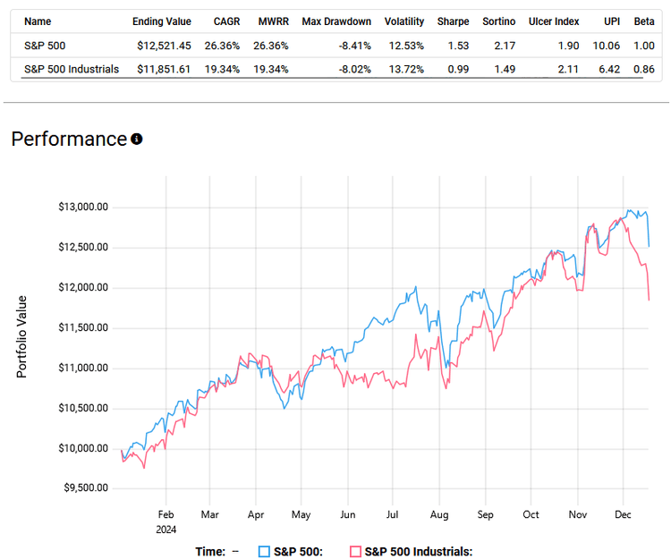This screenshot has width=671, height=559.
Task: Click the Sharpe column header
Action: pyautogui.click(x=454, y=21)
